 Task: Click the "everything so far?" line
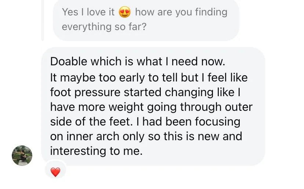pos(104,27)
